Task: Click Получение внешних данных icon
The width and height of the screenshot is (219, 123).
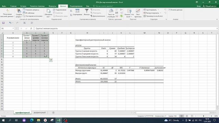Action: [x=7, y=11]
